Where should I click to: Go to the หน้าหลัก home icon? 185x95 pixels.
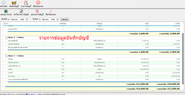[4, 3]
